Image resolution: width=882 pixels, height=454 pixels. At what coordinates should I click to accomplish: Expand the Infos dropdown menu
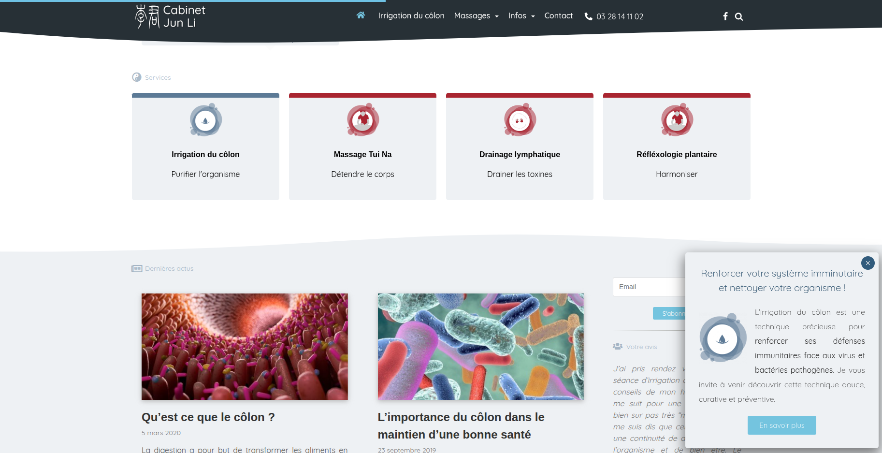[x=521, y=16]
